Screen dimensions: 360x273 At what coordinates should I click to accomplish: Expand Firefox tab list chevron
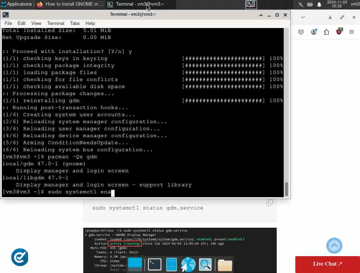click(303, 17)
